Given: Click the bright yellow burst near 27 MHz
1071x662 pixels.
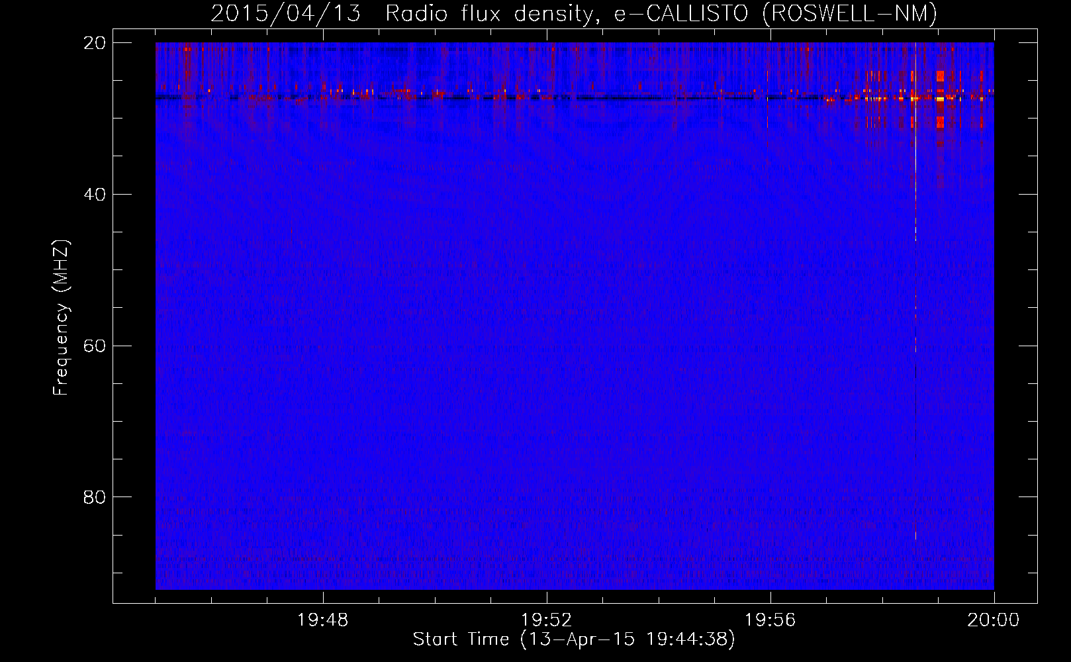Looking at the screenshot, I should (940, 99).
